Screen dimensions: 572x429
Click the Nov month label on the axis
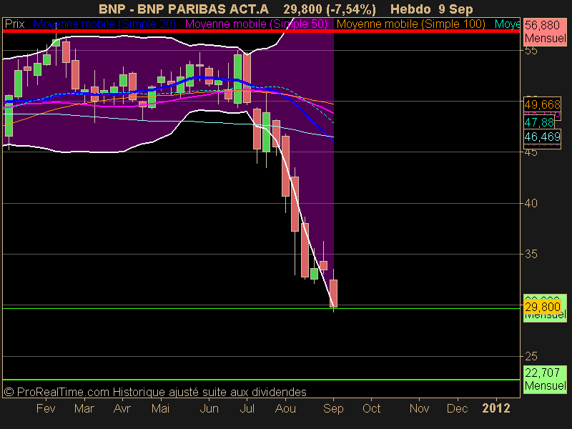tap(419, 408)
